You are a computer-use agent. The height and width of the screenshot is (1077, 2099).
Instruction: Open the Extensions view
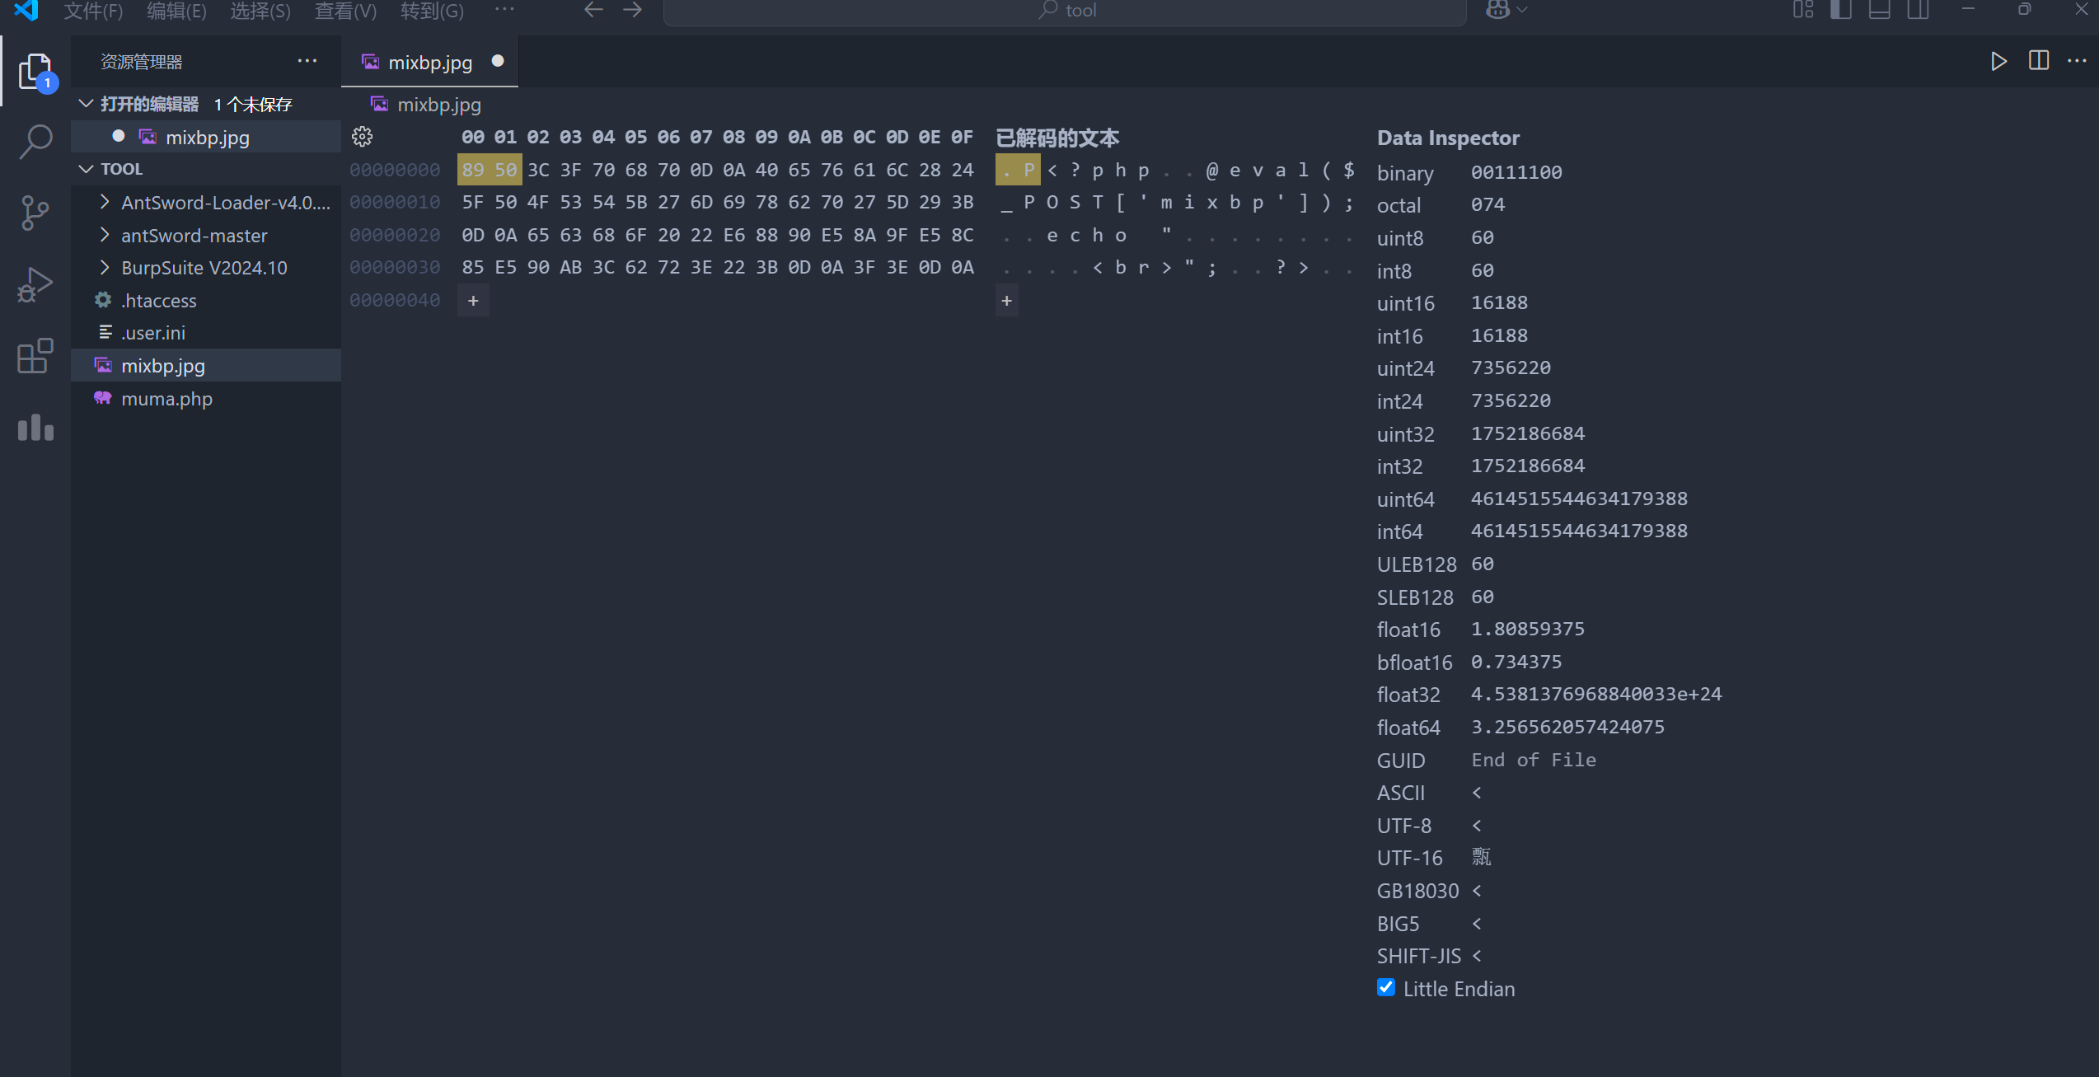[35, 356]
